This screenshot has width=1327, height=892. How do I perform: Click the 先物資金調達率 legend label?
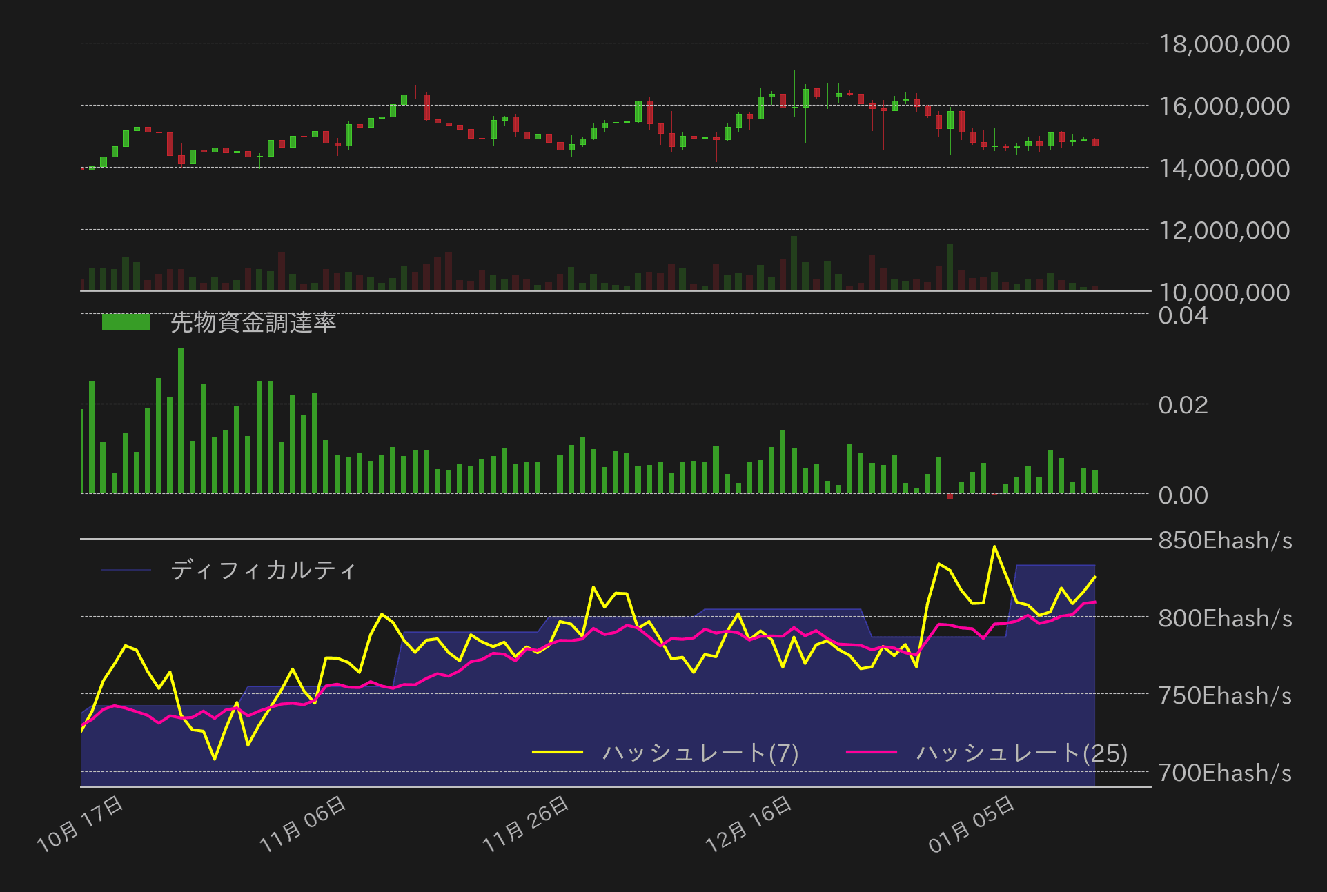253,323
